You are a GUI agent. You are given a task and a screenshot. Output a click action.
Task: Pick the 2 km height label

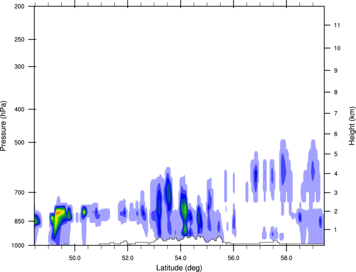coord(336,211)
